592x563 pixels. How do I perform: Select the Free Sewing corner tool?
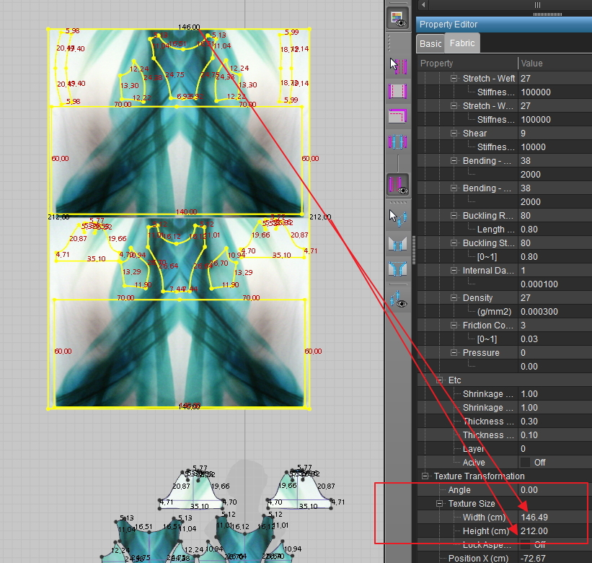point(397,116)
